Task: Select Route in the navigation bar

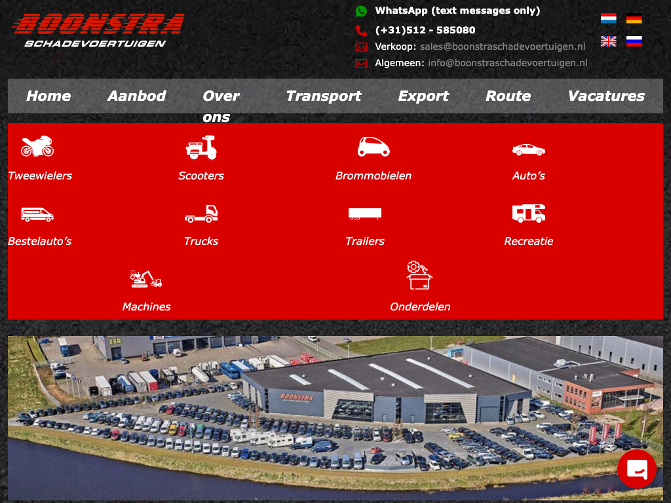Action: [508, 96]
